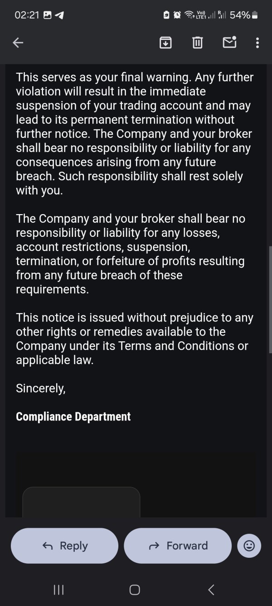Open recent apps from navigation bar
This screenshot has height=606, width=272.
(58, 590)
